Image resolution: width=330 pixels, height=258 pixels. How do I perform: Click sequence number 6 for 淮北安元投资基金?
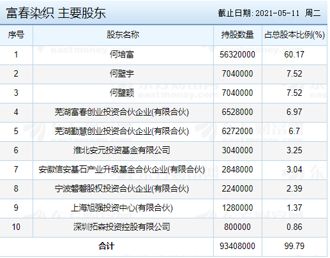point(16,150)
